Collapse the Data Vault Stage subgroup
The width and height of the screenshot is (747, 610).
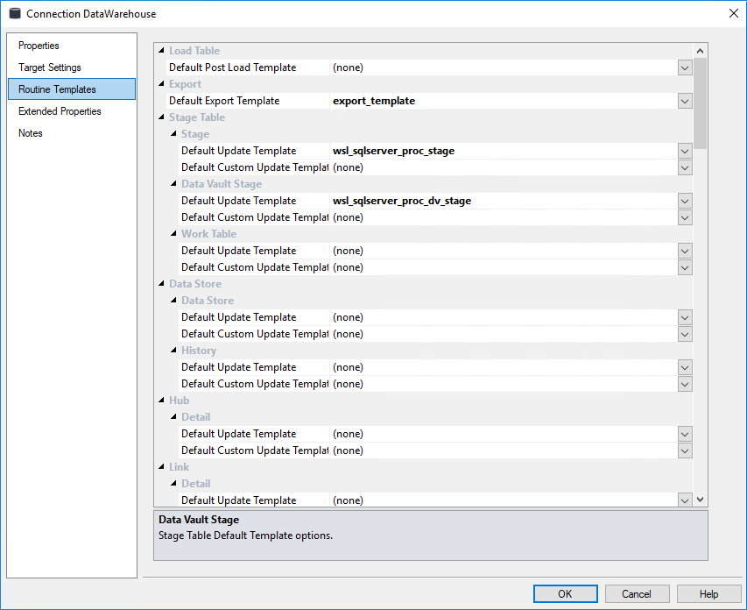coord(173,184)
